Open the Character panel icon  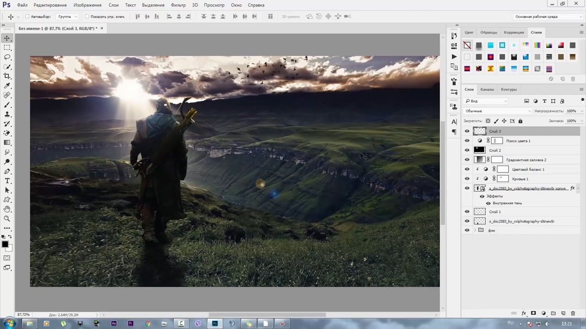click(x=454, y=122)
